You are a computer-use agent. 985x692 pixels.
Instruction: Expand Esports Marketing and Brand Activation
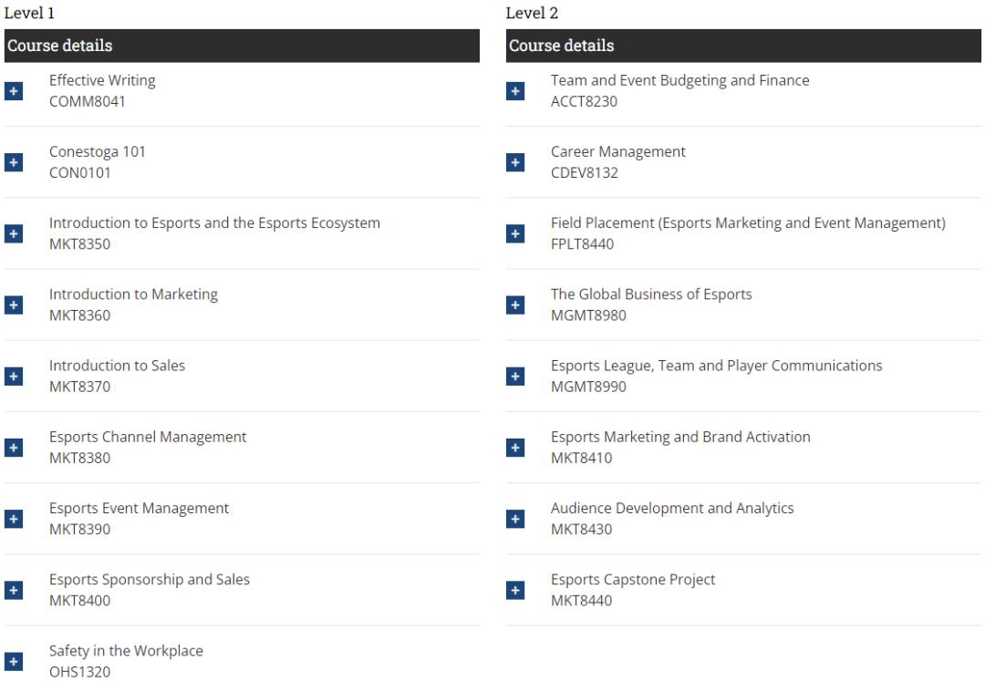pyautogui.click(x=515, y=448)
